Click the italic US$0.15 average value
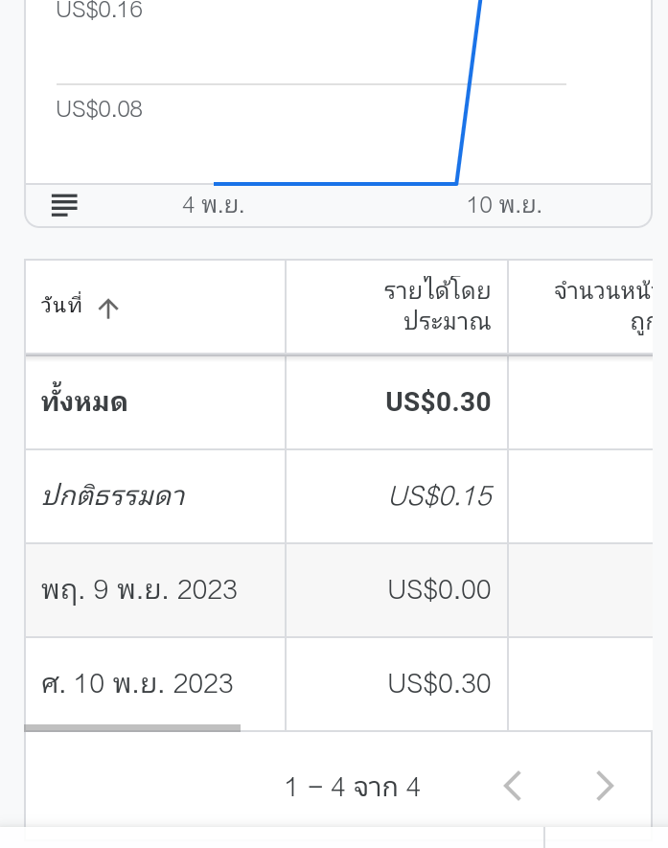The width and height of the screenshot is (668, 848). (441, 496)
